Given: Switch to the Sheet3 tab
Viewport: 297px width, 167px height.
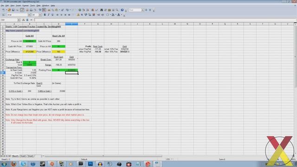Looking at the screenshot, I should click(x=31, y=156).
